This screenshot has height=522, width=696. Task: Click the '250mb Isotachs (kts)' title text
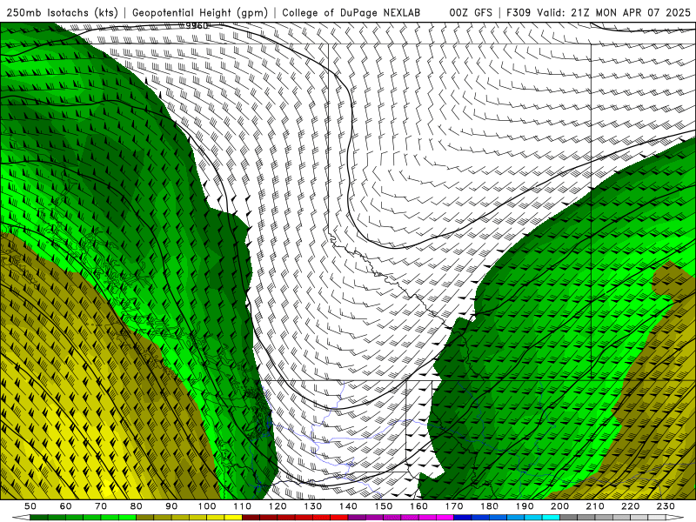(62, 13)
